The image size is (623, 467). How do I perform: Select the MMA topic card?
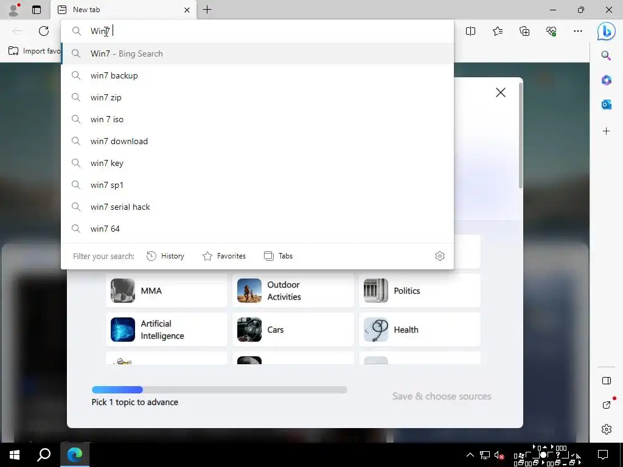tap(167, 291)
